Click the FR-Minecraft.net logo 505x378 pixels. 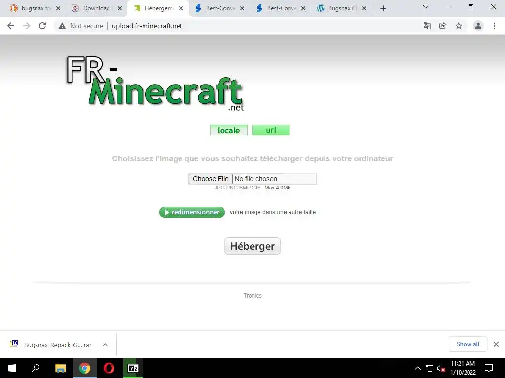154,84
